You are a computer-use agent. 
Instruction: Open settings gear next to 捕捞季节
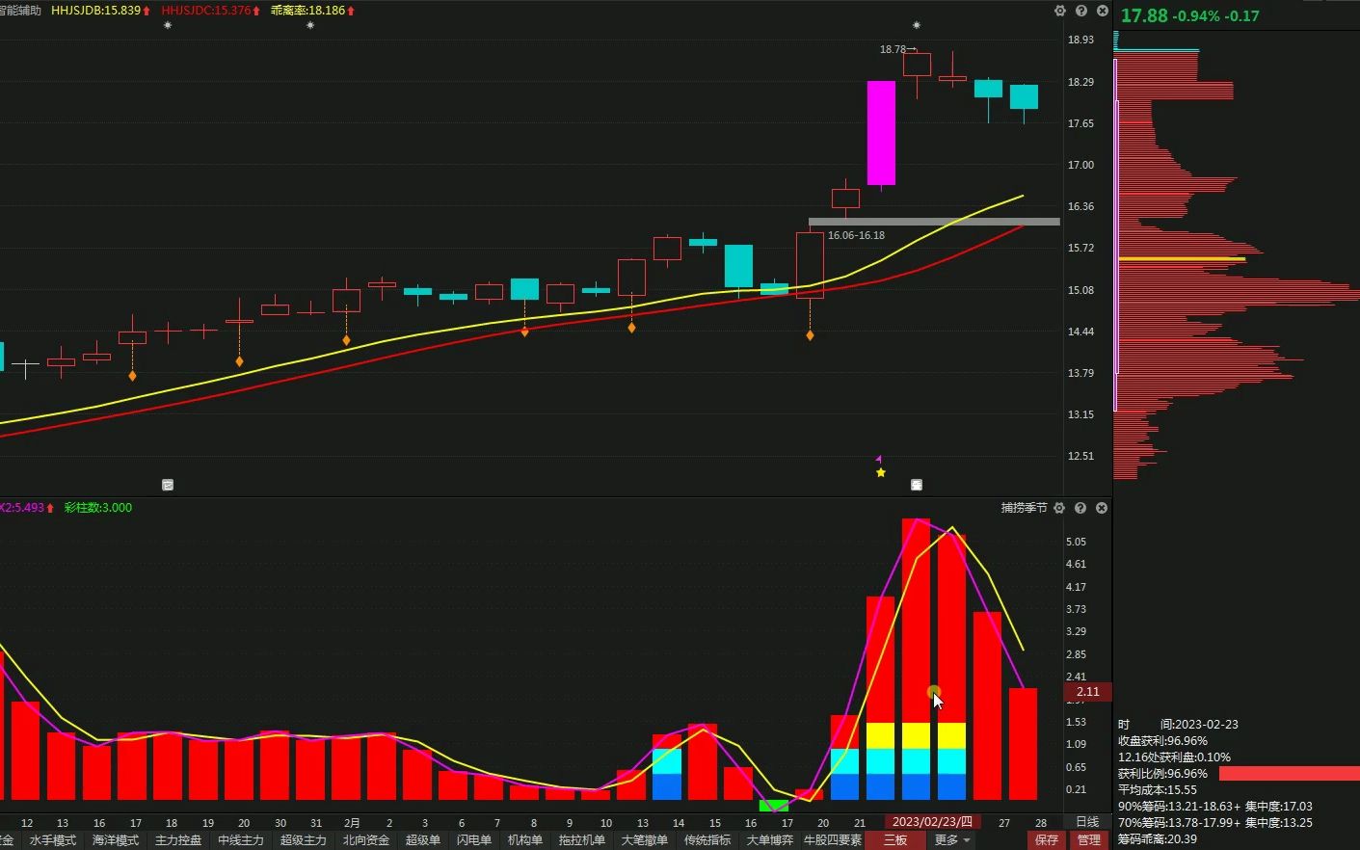1059,508
